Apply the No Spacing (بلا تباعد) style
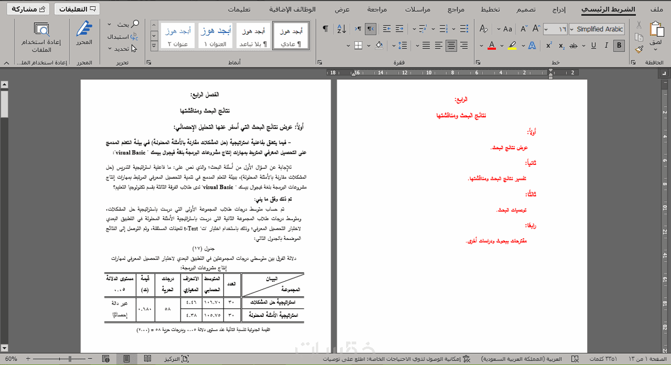The width and height of the screenshot is (671, 365). pos(254,36)
